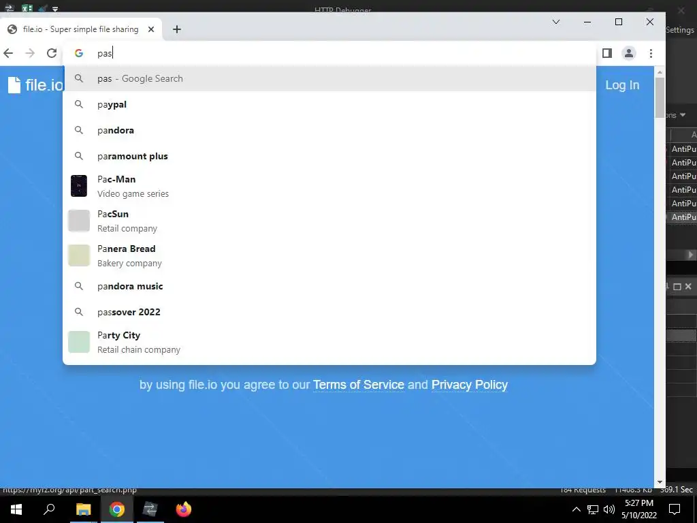Reload the file.io page
Screen dimensions: 697x523
(x=52, y=53)
